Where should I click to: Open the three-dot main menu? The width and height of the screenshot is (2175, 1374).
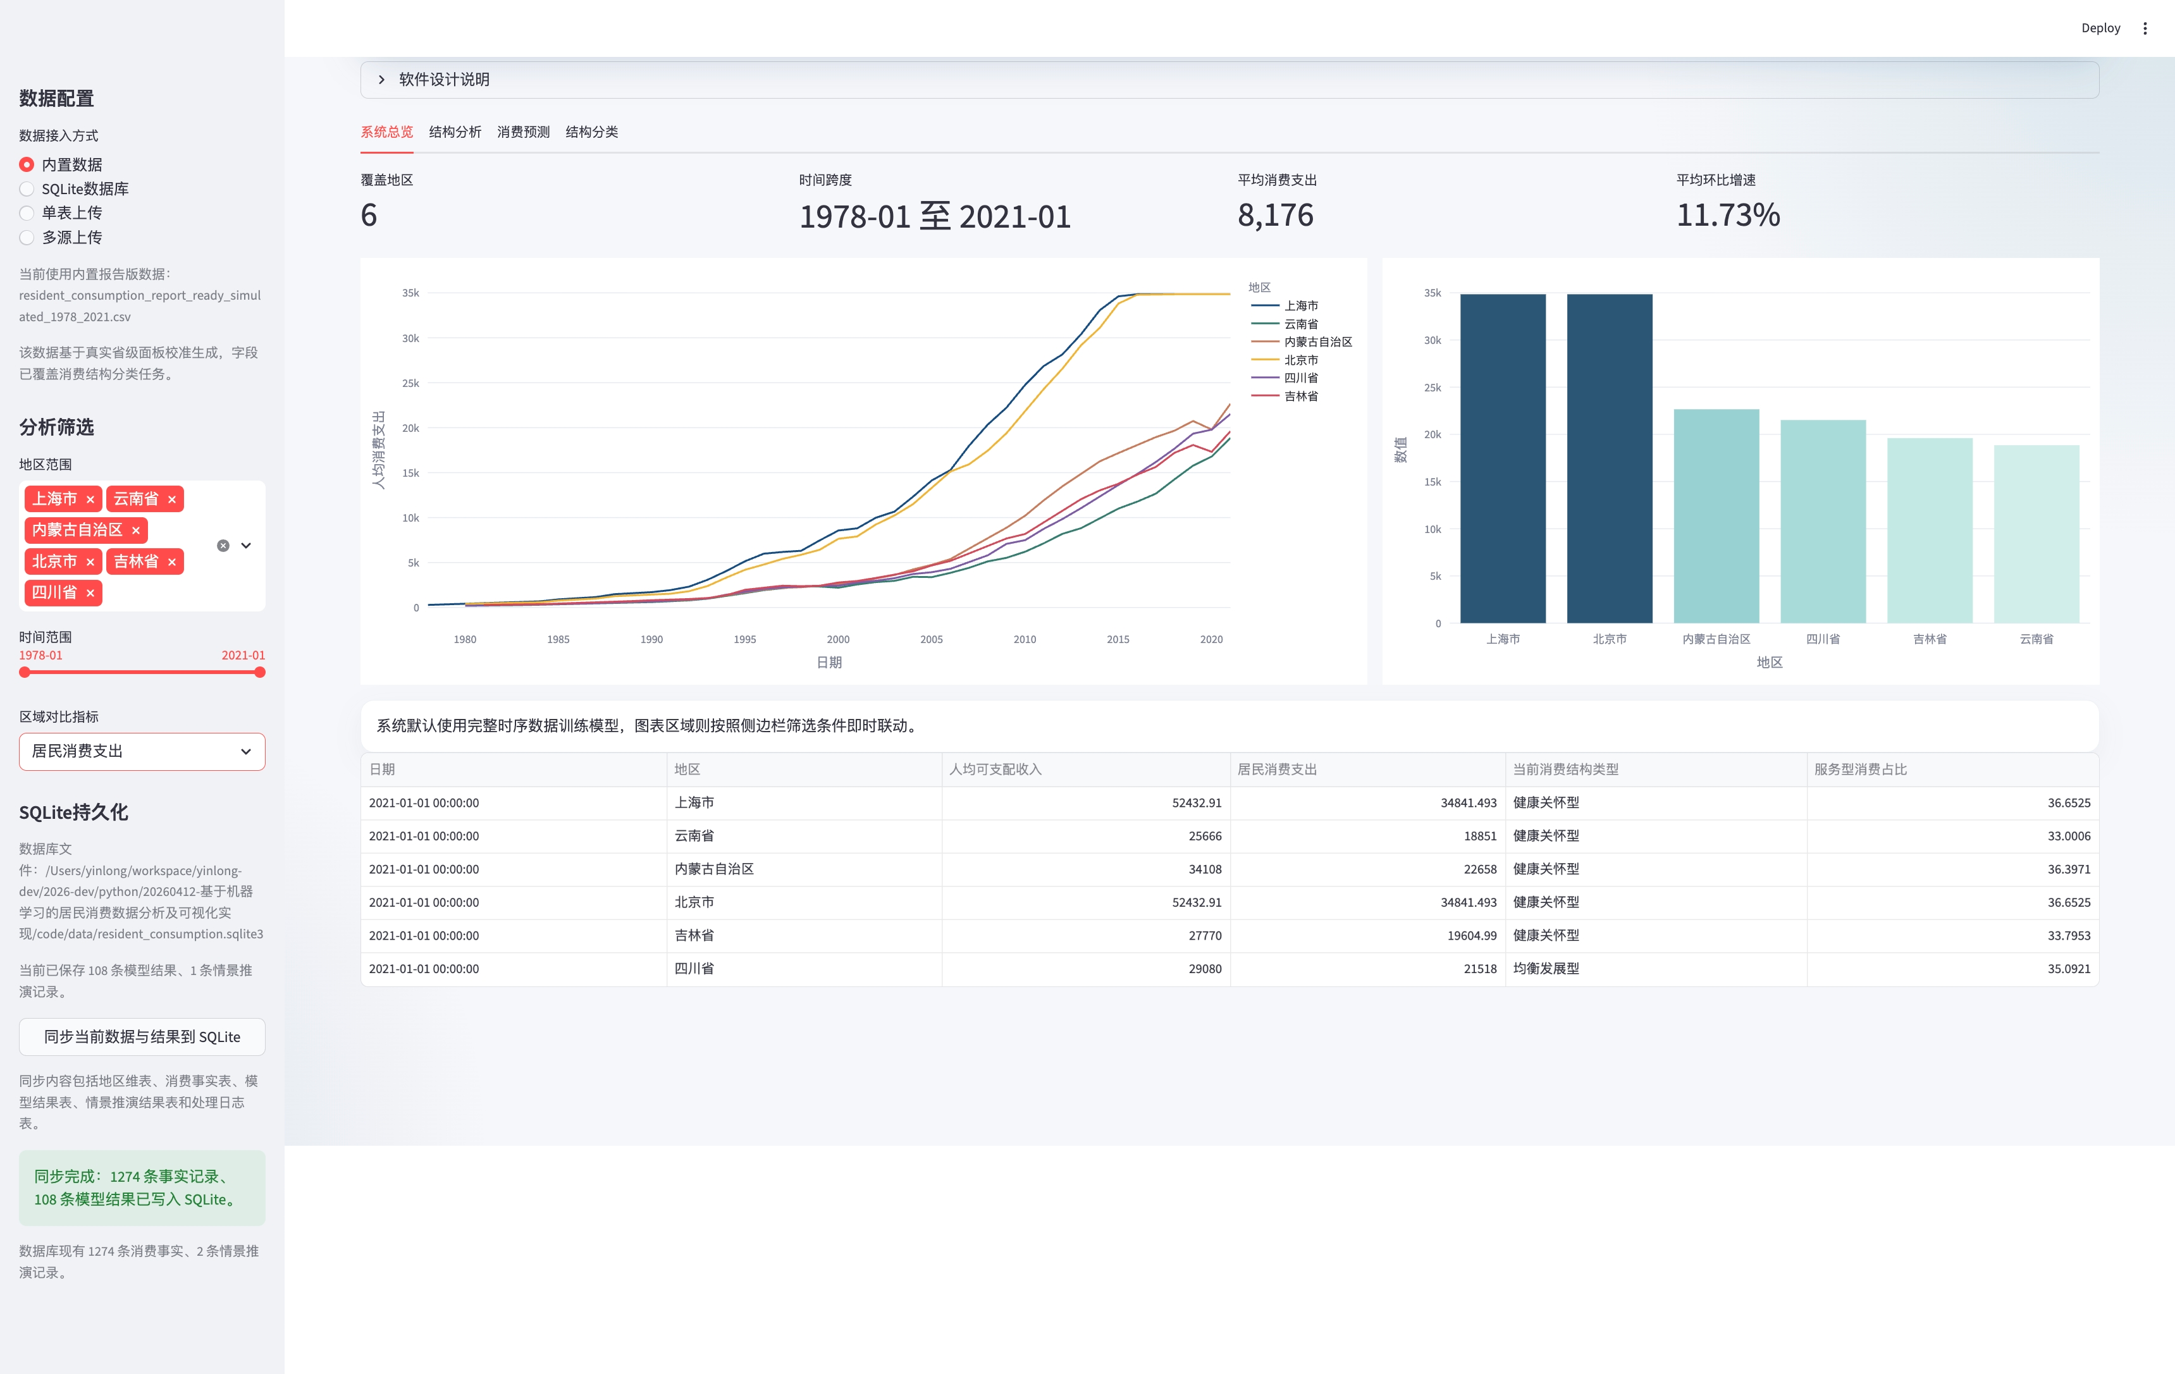2144,28
